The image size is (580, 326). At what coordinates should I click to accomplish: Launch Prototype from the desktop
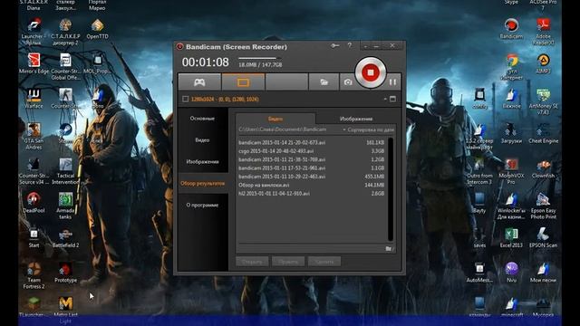point(65,273)
